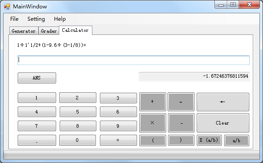Click the division operator button
The image size is (263, 163).
[181, 102]
